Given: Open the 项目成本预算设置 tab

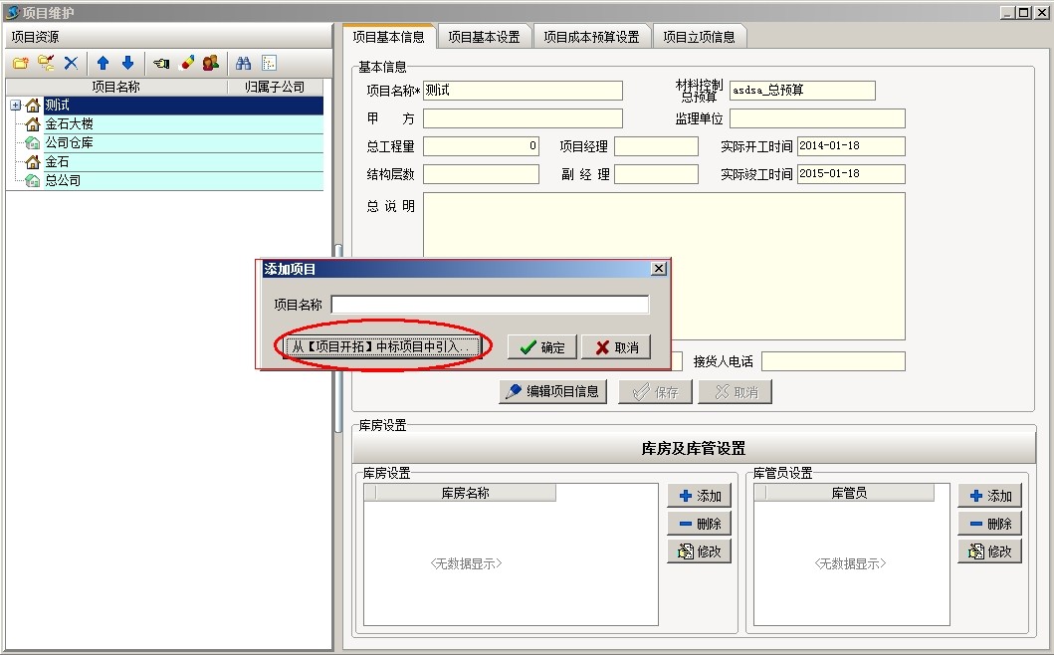Looking at the screenshot, I should pyautogui.click(x=591, y=37).
